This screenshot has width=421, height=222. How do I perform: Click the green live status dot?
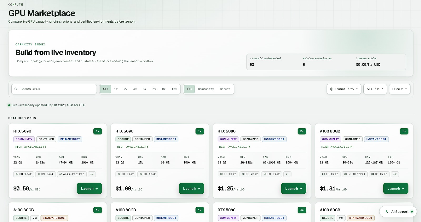(x=9, y=105)
